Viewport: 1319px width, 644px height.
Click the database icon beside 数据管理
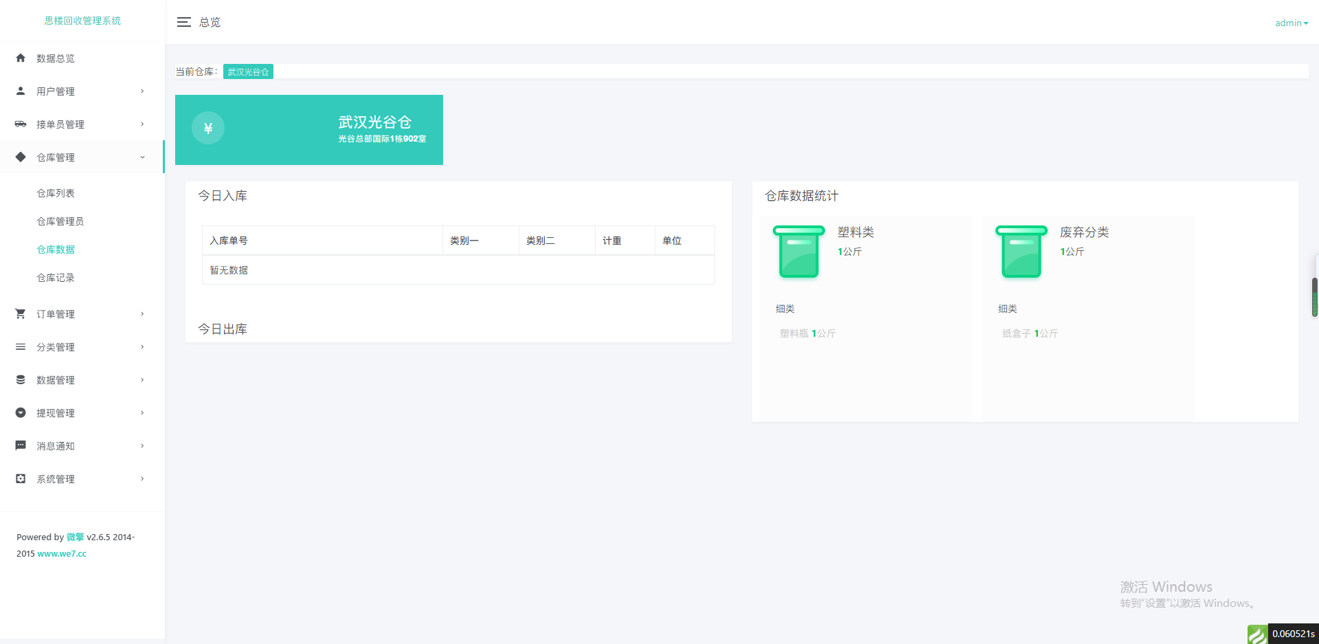click(x=21, y=379)
